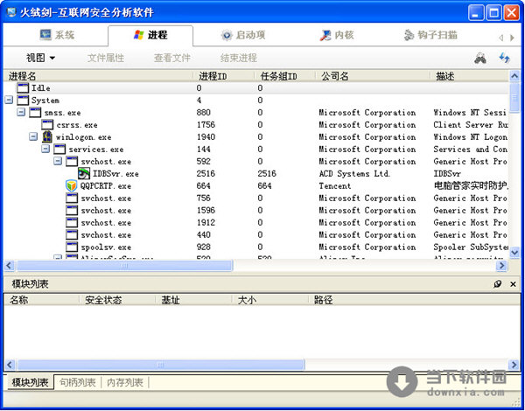Collapse svchost.exe 592 tree node

pyautogui.click(x=58, y=161)
